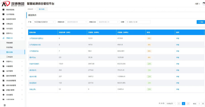Click the 玫德集团 logo
The height and width of the screenshot is (107, 205).
pyautogui.click(x=13, y=4)
